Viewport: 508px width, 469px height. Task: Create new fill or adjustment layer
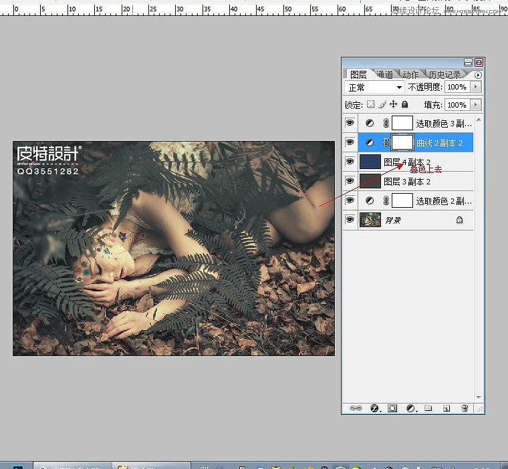pyautogui.click(x=410, y=408)
